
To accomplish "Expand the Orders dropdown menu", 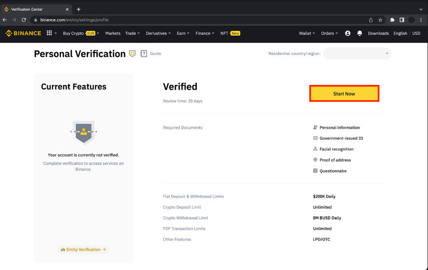I will (x=330, y=33).
